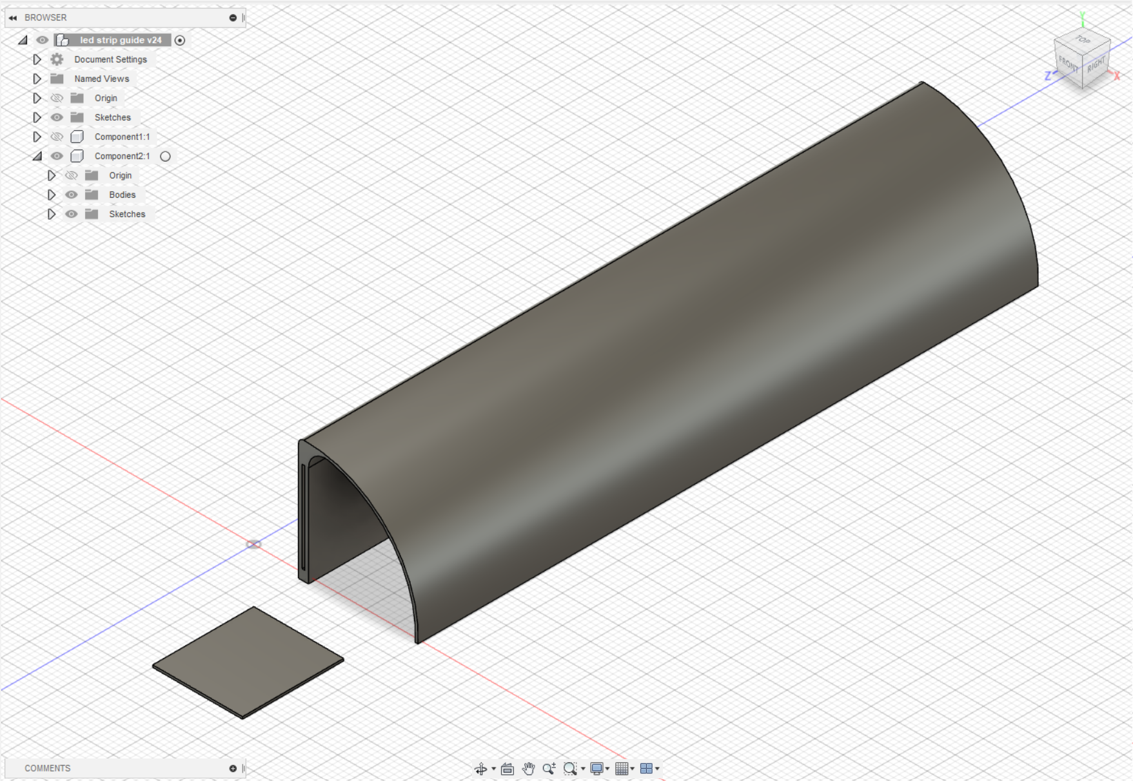
Task: Show the hidden Origin folder
Action: click(x=57, y=98)
